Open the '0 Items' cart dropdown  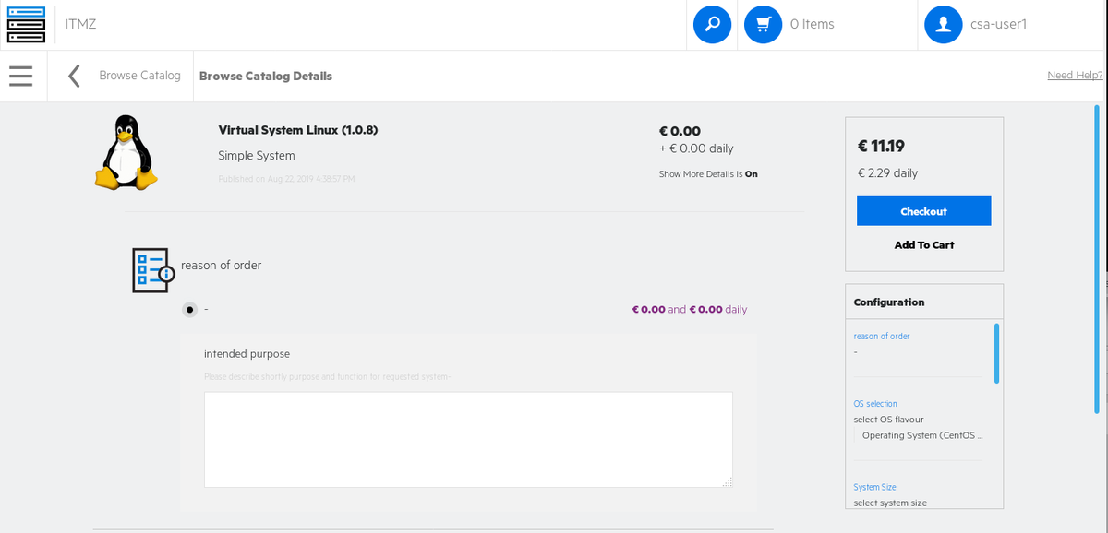(x=813, y=25)
